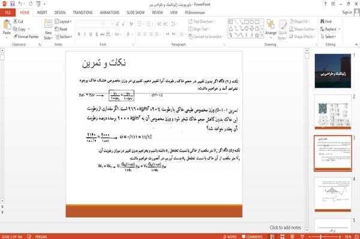Image resolution: width=360 pixels, height=239 pixels.
Task: Select slide 2 thumbnail
Action: pyautogui.click(x=332, y=112)
